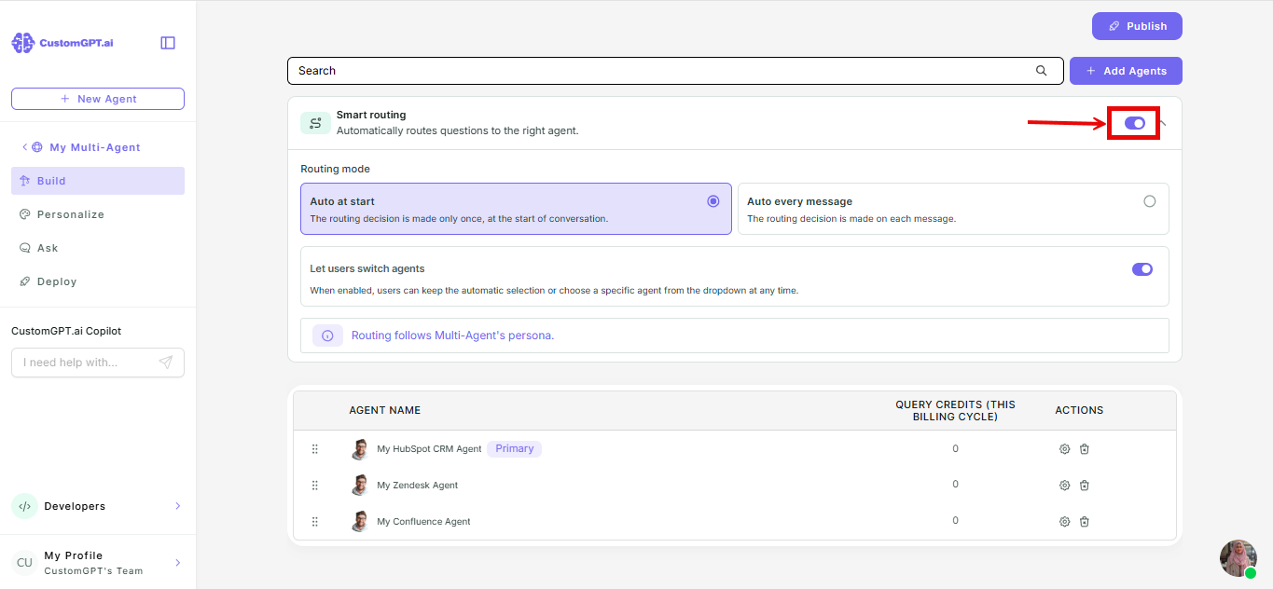
Task: Click query credits value for Zendesk Agent
Action: (x=955, y=485)
